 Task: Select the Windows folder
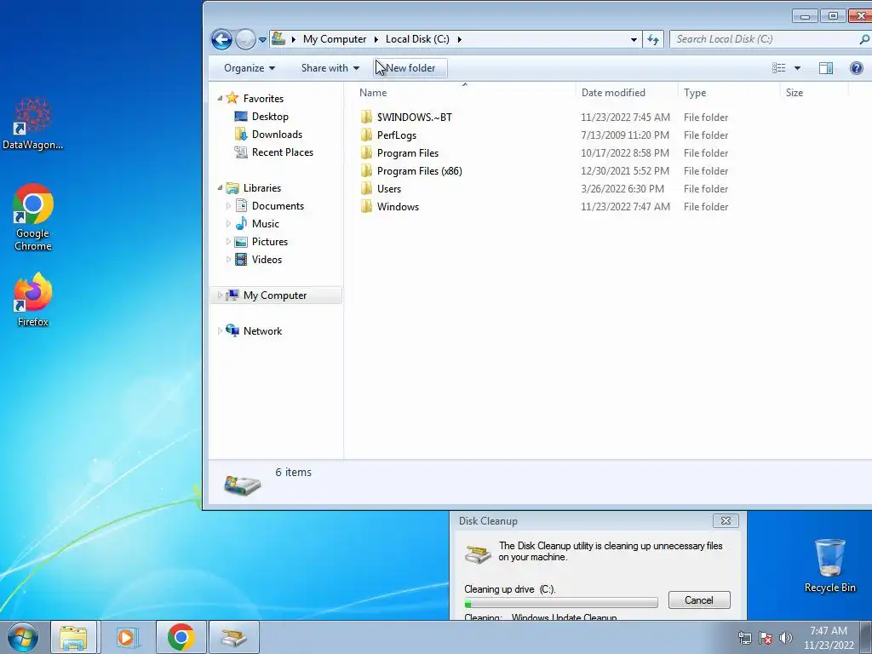[x=398, y=206]
